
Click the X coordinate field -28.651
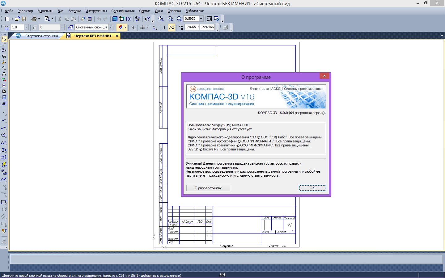tap(192, 27)
